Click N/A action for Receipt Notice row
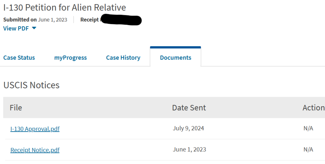Viewport: 325px width, 164px height. (x=308, y=149)
